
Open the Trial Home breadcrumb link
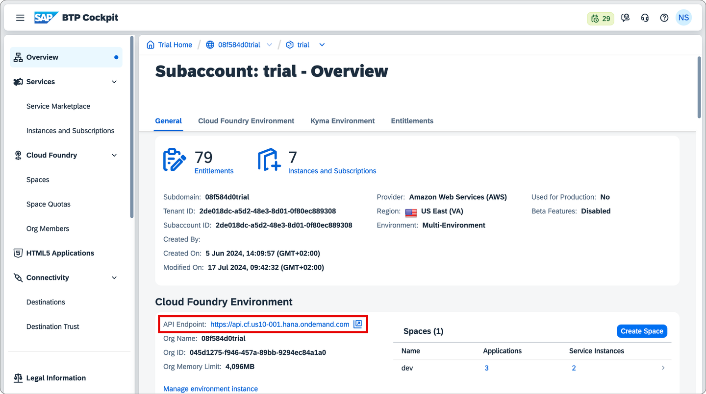click(175, 45)
